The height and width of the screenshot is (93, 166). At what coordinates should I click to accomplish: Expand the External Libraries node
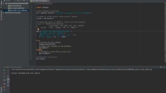click(4, 13)
